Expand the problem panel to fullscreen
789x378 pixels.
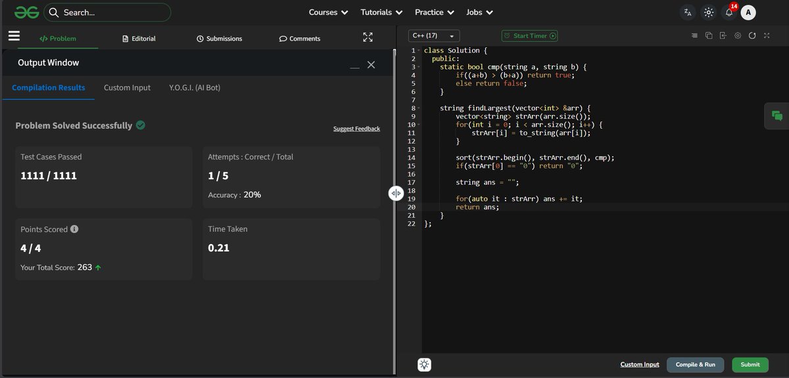tap(368, 37)
